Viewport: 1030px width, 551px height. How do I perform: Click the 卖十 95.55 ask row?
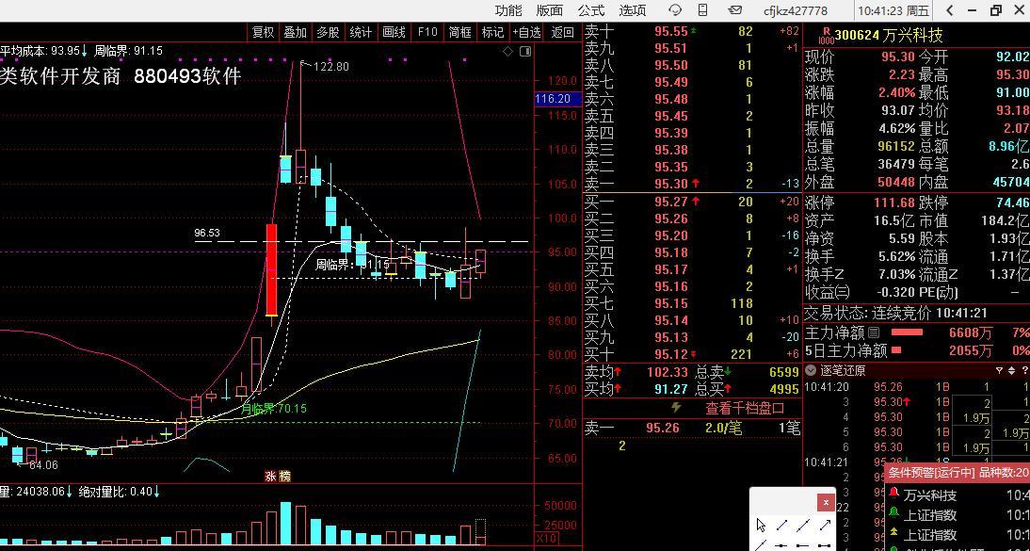(692, 31)
